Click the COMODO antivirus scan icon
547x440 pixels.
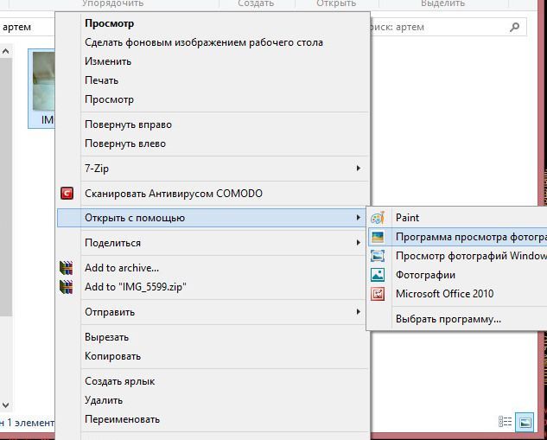pos(67,194)
